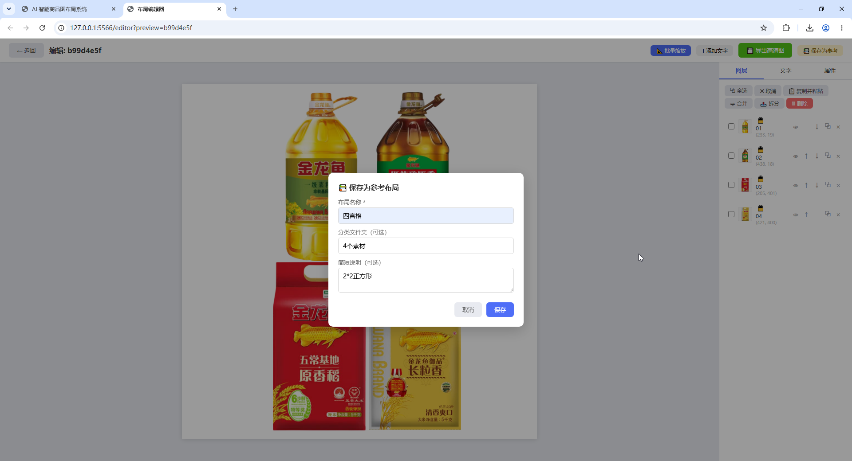
Task: Click the 批量缩放 button
Action: (x=671, y=51)
